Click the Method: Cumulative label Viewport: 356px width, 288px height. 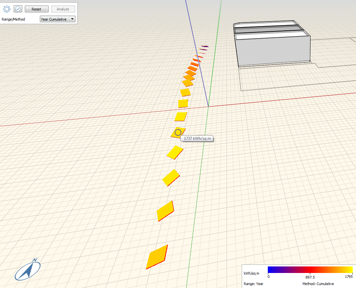[318, 284]
